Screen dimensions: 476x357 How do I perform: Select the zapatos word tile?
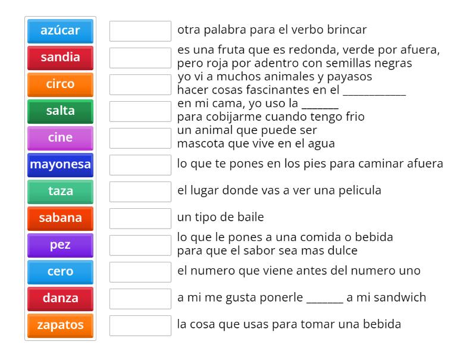tap(59, 325)
